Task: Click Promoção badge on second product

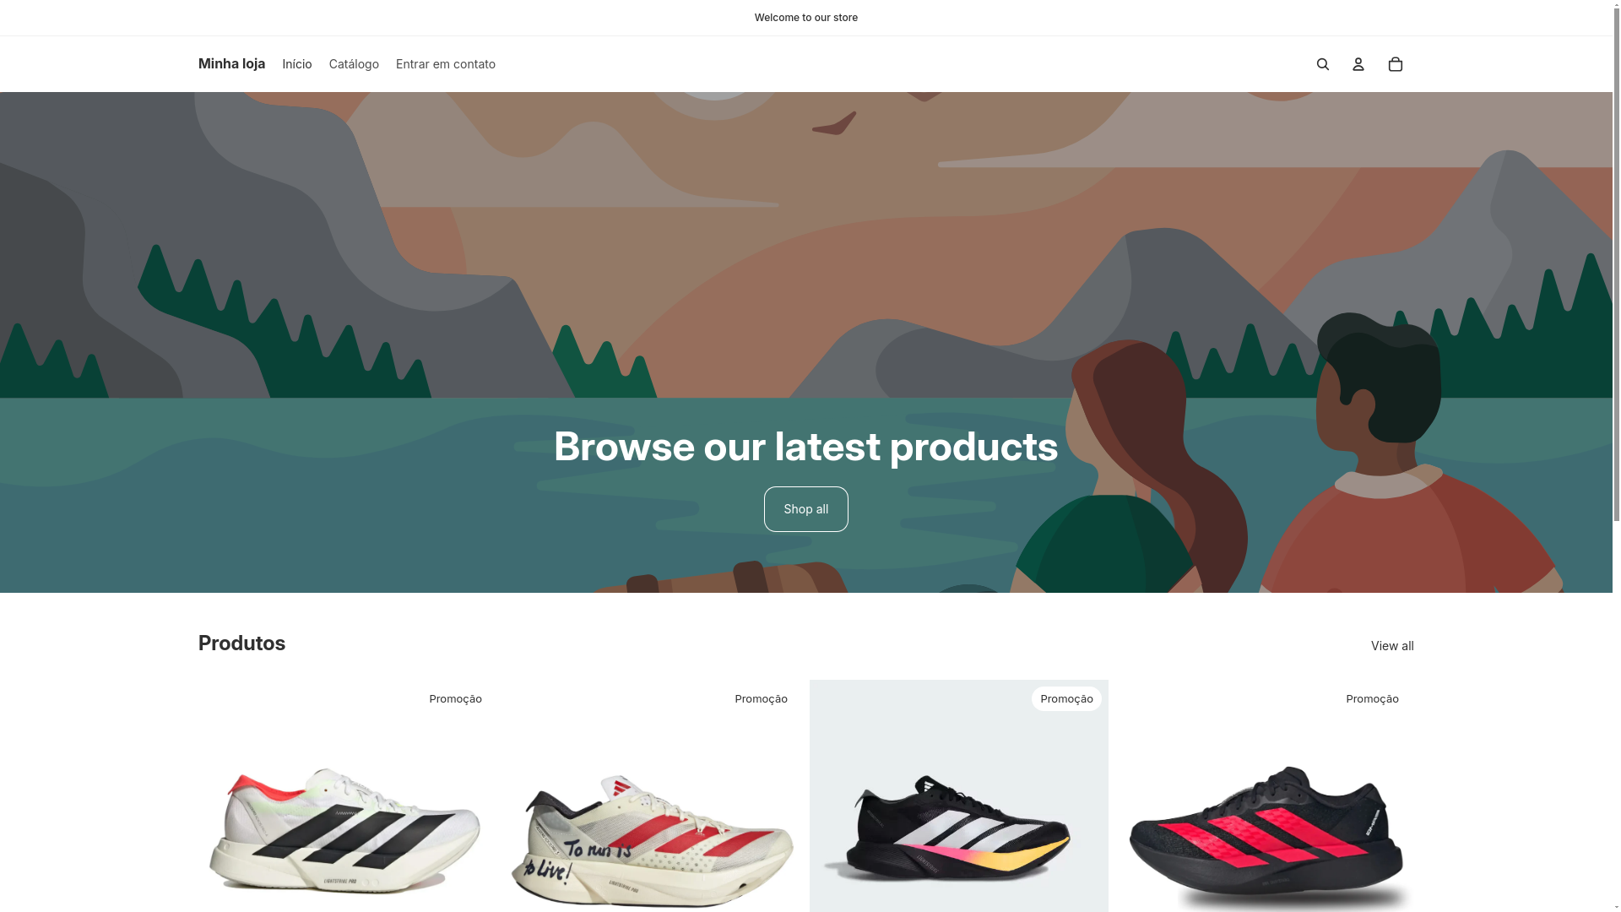Action: (762, 699)
